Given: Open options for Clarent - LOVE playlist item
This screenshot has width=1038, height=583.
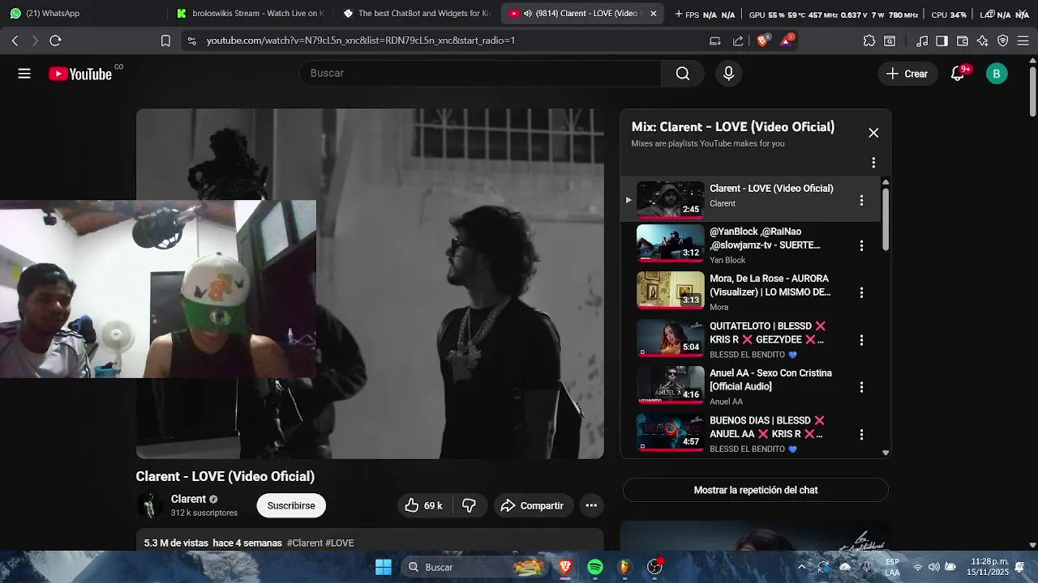Looking at the screenshot, I should 861,200.
